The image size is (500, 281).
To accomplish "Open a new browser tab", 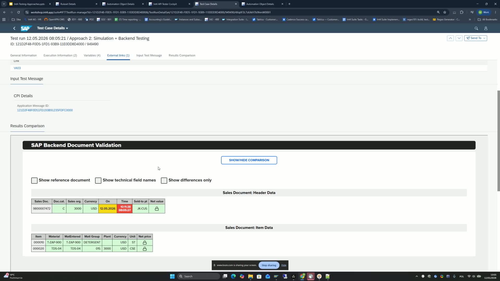I will (289, 4).
